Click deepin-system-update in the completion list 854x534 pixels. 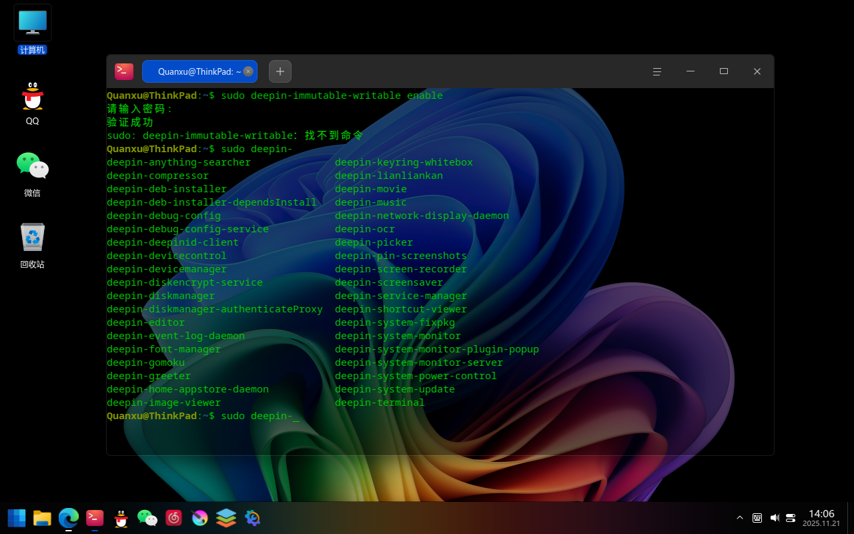395,389
